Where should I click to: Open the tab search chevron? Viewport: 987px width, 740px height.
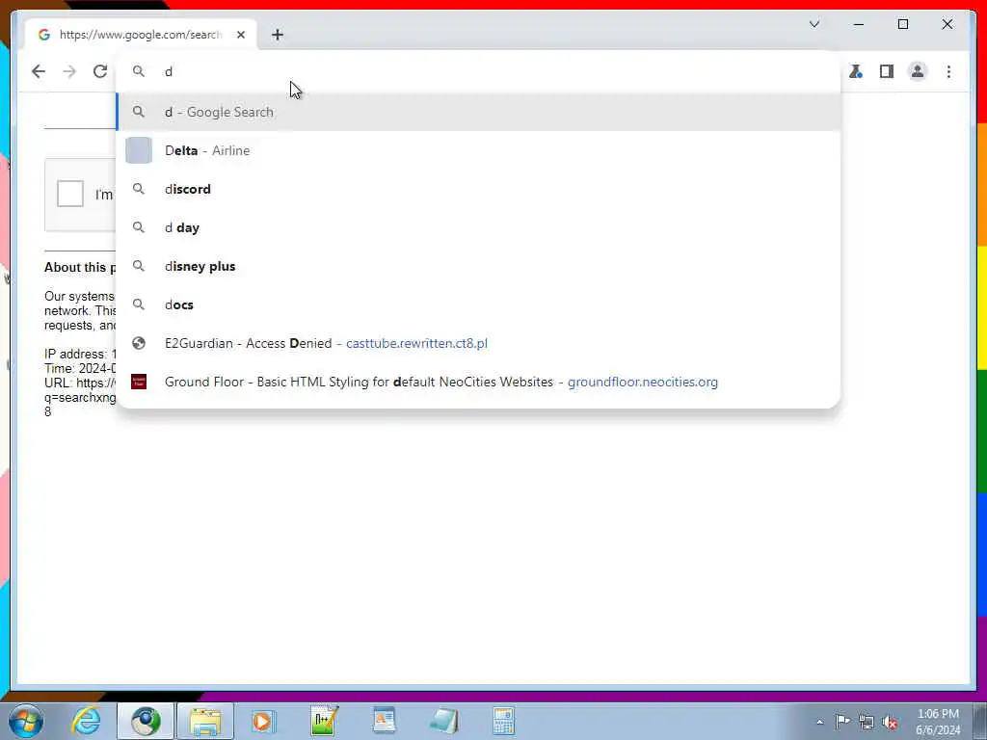tap(814, 24)
